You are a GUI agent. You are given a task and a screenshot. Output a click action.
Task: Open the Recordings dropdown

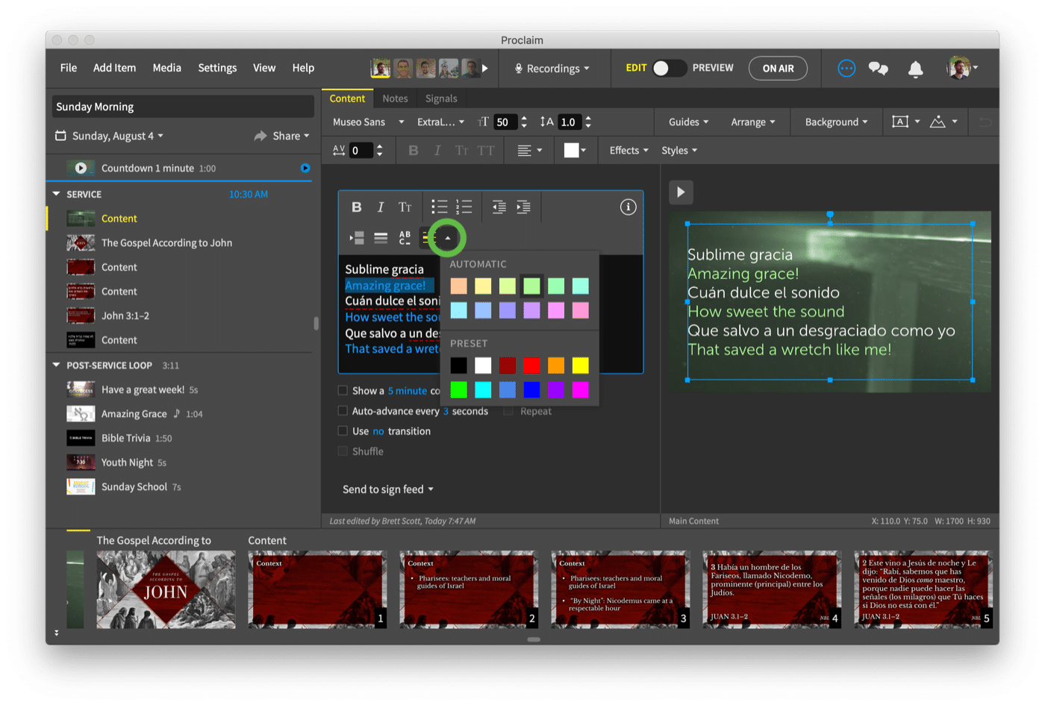[x=552, y=68]
